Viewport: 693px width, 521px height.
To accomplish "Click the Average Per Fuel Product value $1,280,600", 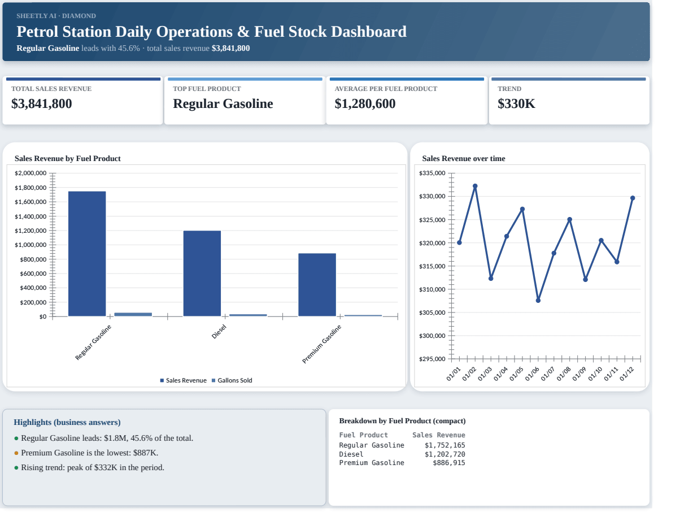I will pos(365,104).
